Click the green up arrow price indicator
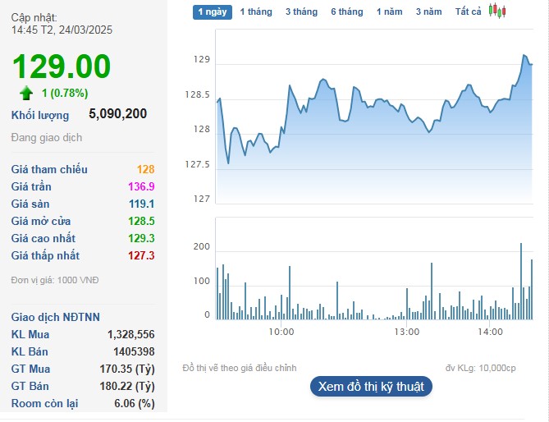 [x=26, y=93]
